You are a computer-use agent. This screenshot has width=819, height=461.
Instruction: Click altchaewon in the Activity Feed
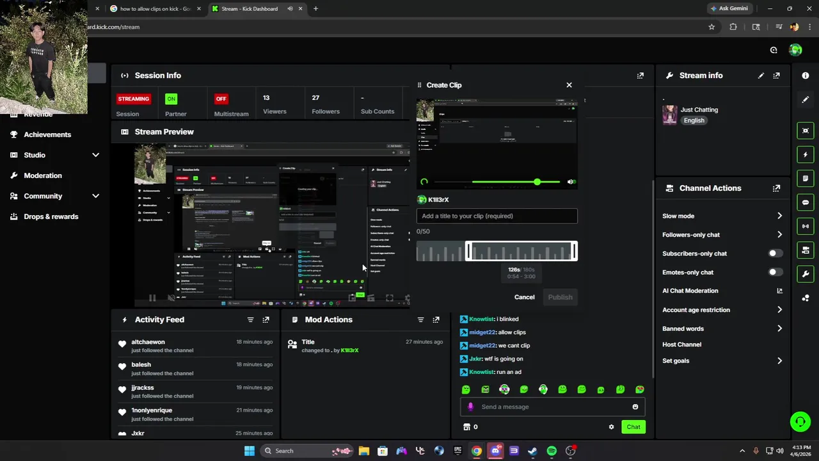[148, 342]
